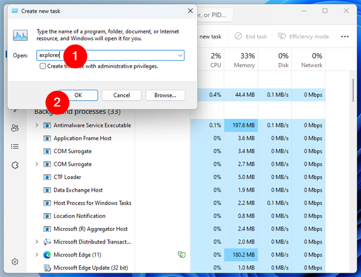Click the CTF Loader process icon
The image size is (361, 277).
tap(47, 177)
